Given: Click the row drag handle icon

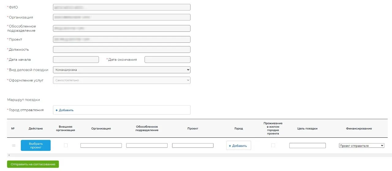Looking at the screenshot, I should pos(13,146).
